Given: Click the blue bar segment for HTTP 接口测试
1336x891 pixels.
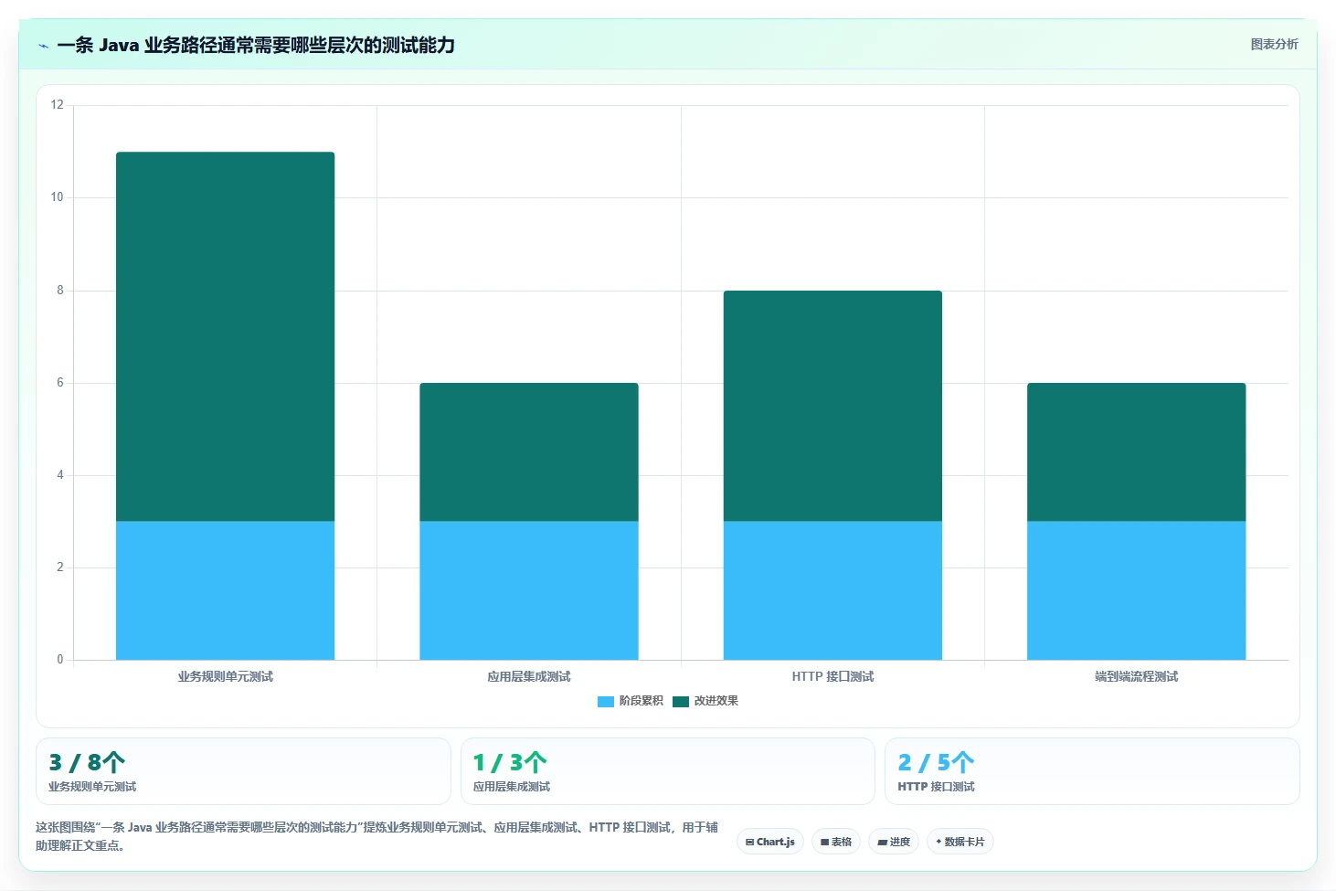Looking at the screenshot, I should point(832,590).
